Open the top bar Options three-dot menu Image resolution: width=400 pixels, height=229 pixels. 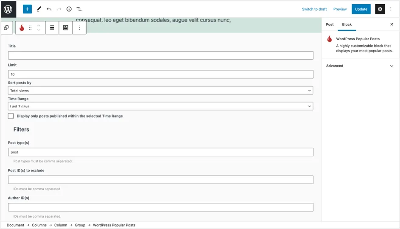(x=390, y=9)
